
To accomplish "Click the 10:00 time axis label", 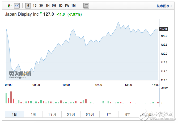I will [66, 85].
